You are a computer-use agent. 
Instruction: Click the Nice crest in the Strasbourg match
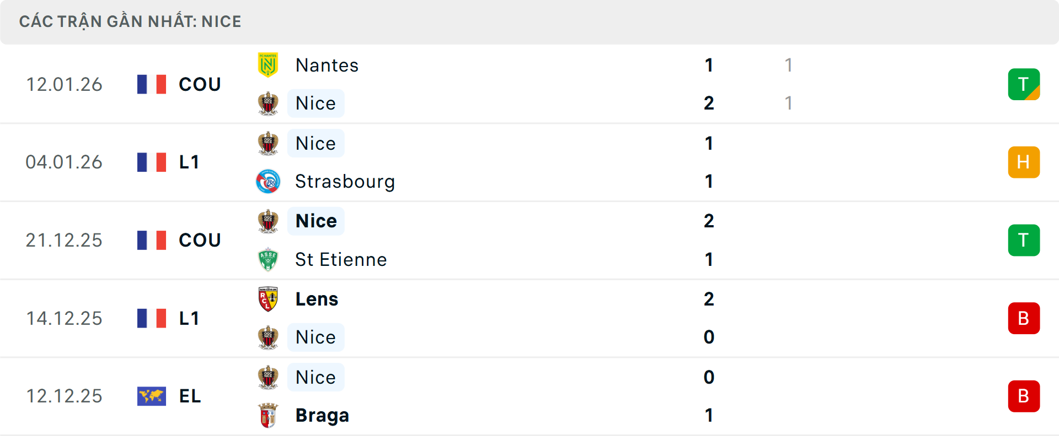click(268, 143)
